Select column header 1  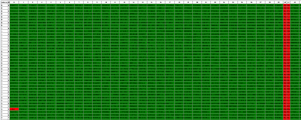(x=23, y=2)
